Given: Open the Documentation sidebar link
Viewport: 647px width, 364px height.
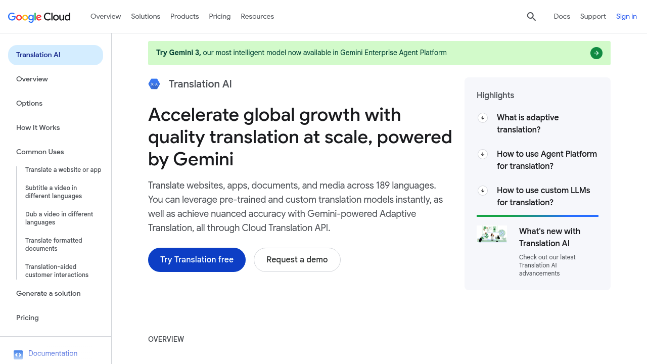Looking at the screenshot, I should (x=53, y=353).
